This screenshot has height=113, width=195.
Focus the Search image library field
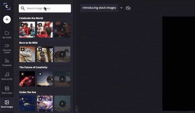tap(45, 8)
